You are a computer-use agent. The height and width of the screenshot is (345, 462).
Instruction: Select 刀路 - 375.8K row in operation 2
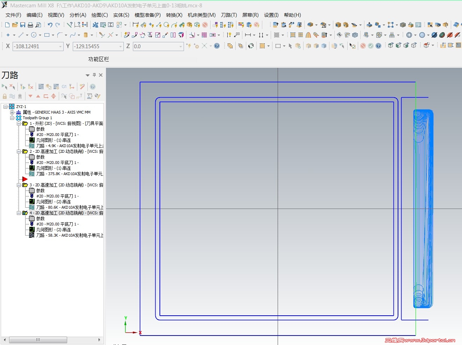(x=66, y=174)
